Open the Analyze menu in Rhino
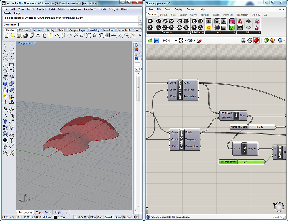Screen dimensions: 288x221 coord(113,9)
